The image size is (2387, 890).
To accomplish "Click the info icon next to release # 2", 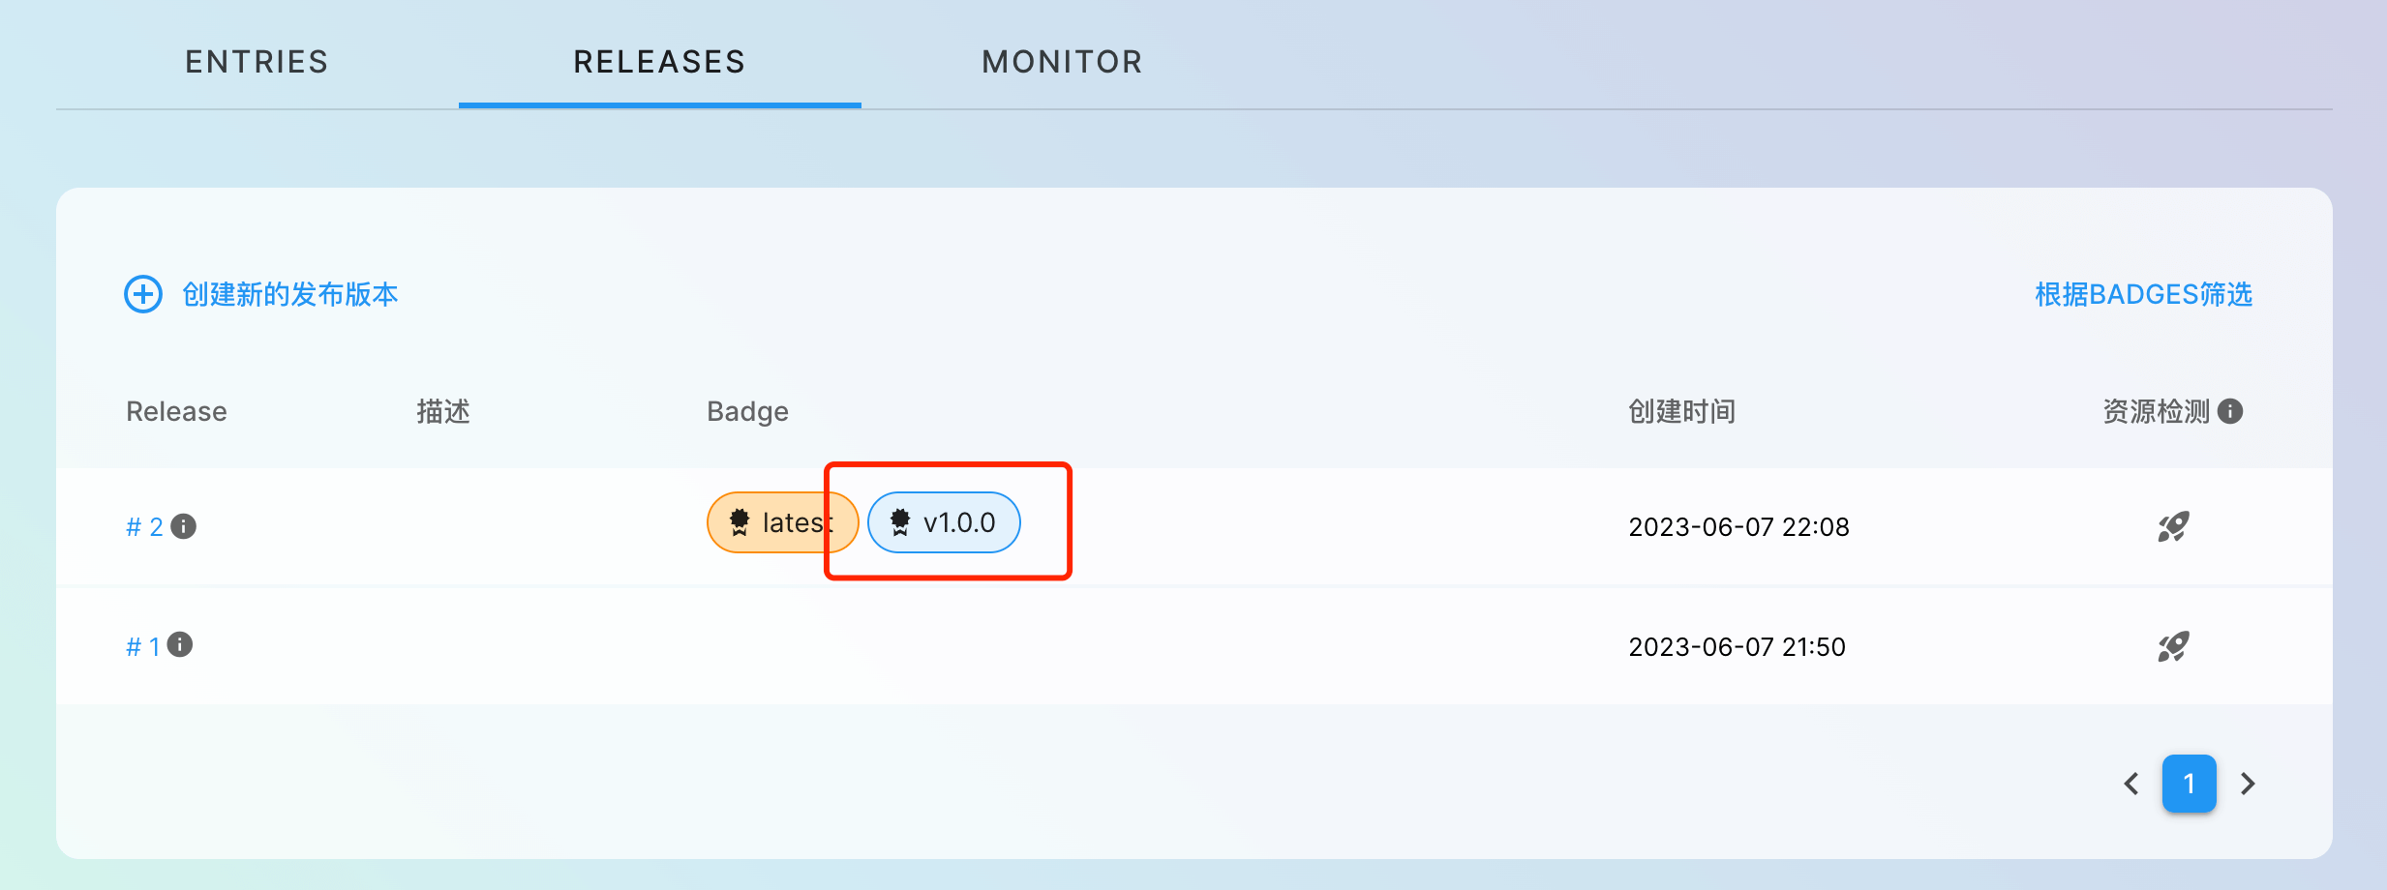I will coord(184,526).
